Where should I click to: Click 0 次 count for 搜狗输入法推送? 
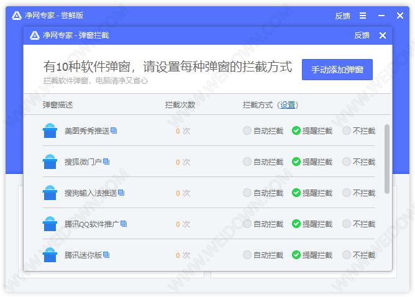coord(183,193)
